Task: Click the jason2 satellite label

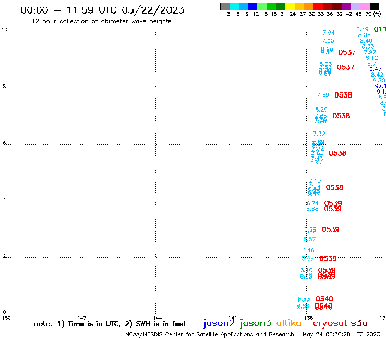Action: pyautogui.click(x=219, y=323)
